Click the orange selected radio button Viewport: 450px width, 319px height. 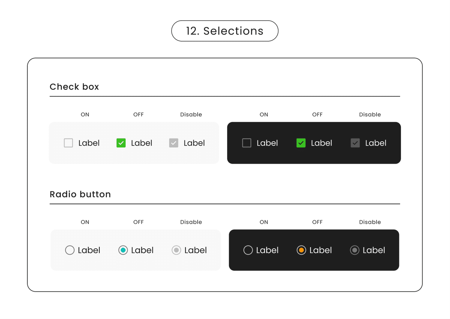point(301,250)
